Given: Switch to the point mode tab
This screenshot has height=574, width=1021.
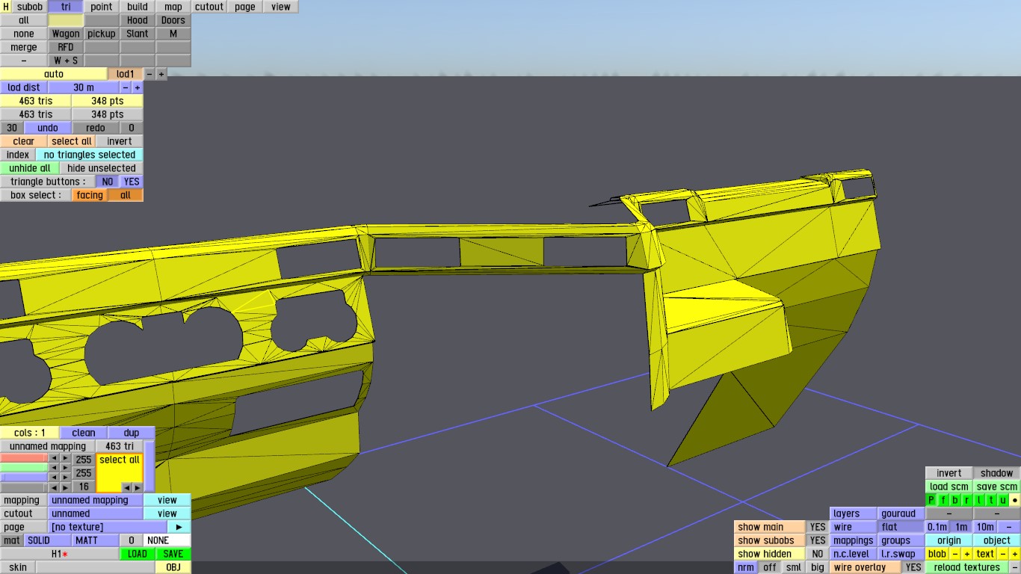Looking at the screenshot, I should (x=102, y=7).
